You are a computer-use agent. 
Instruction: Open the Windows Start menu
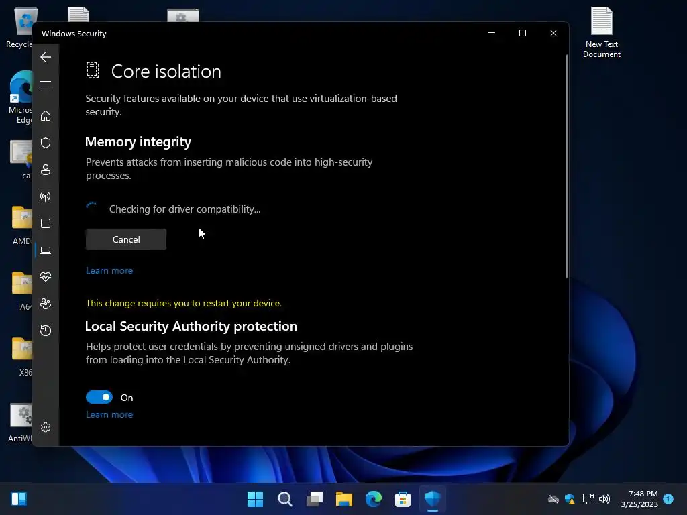click(255, 499)
